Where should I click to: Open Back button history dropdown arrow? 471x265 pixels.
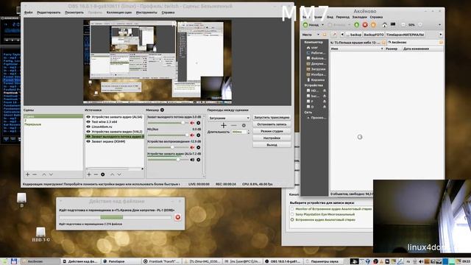point(323,25)
